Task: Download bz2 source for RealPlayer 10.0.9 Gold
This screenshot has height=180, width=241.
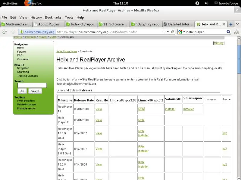Action: coord(224,133)
